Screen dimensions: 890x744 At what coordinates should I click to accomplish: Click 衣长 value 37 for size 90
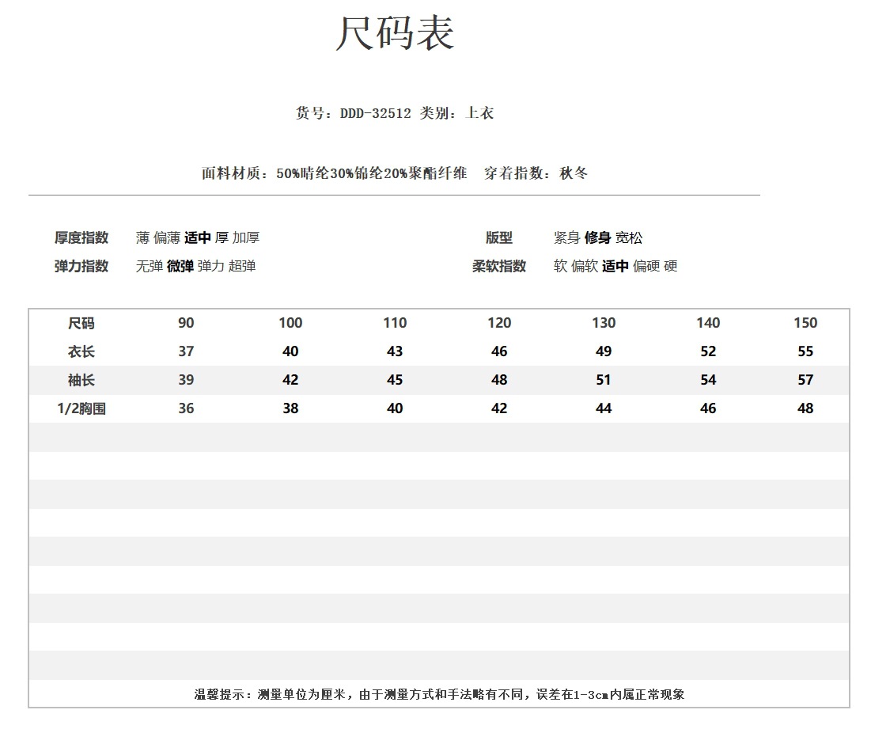click(186, 351)
